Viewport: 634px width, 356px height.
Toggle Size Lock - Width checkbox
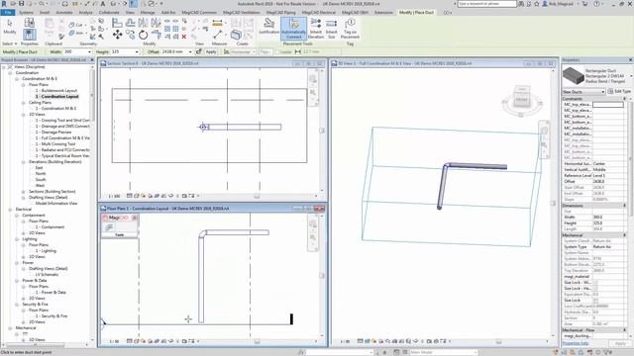click(x=595, y=283)
